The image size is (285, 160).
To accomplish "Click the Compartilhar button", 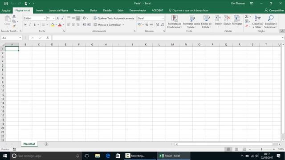I will coord(274,11).
